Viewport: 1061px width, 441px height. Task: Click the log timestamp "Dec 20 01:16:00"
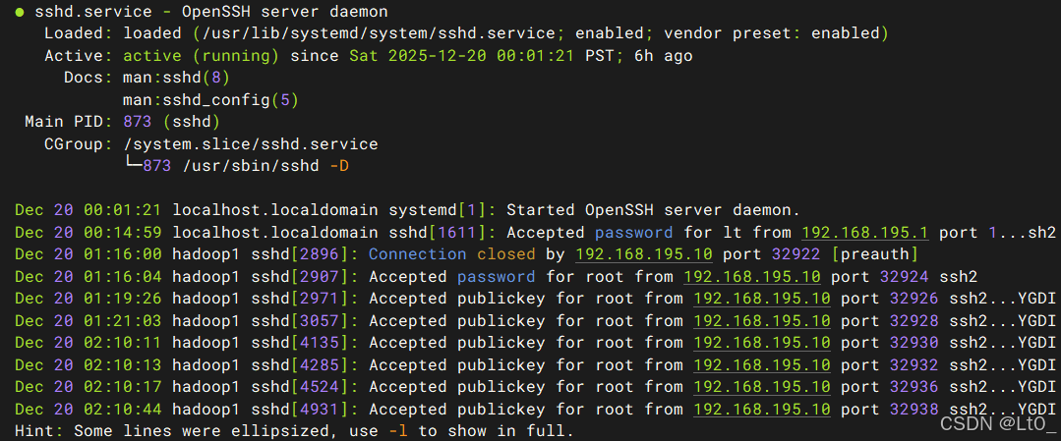tap(88, 255)
